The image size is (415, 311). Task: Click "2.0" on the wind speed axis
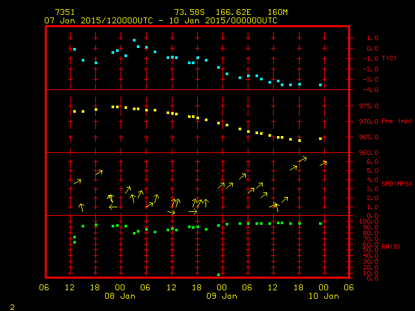(x=372, y=198)
